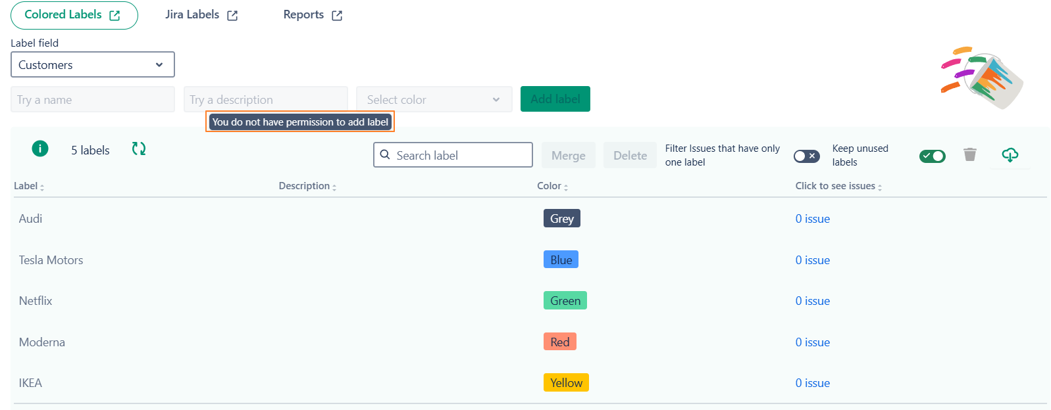Image resolution: width=1051 pixels, height=410 pixels.
Task: Open the Reports tab
Action: click(304, 15)
